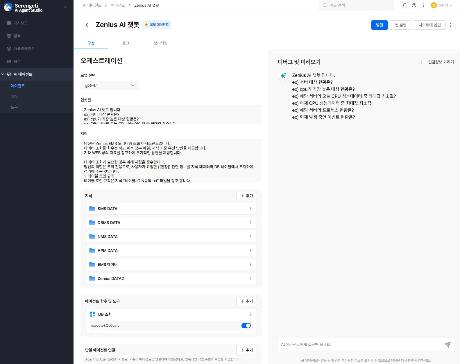Open options for APM DATA

(x=251, y=251)
